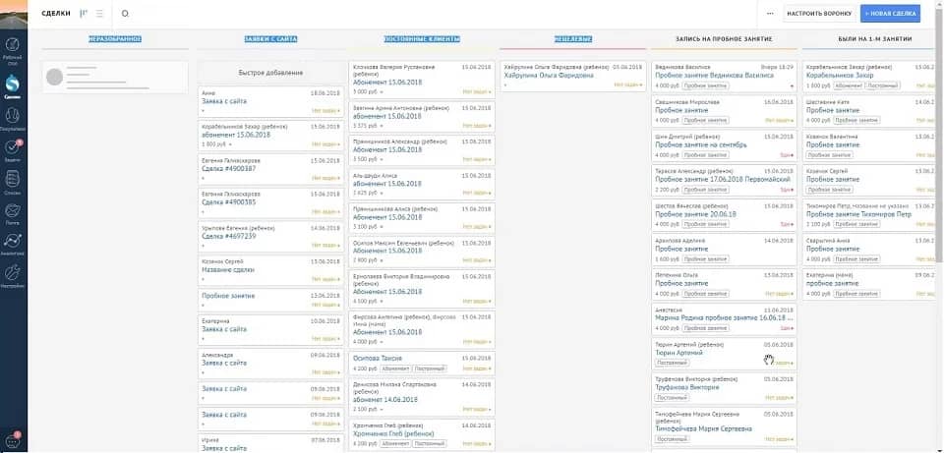944x453 pixels.
Task: Open the Задачи sidebar icon with badge
Action: click(13, 150)
